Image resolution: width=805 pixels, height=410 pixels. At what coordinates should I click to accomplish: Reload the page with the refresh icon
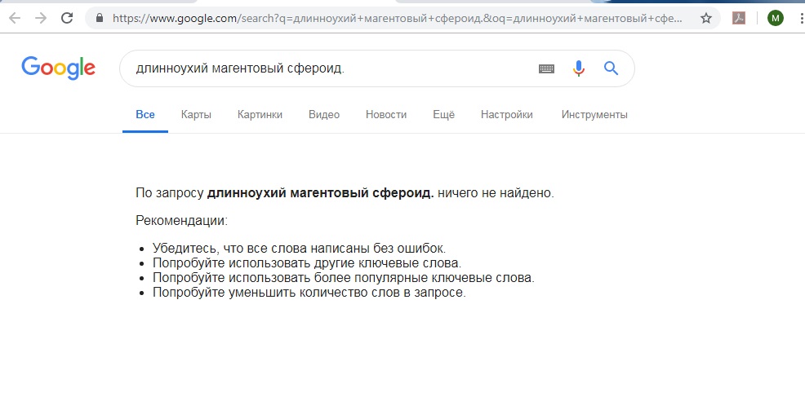point(67,19)
